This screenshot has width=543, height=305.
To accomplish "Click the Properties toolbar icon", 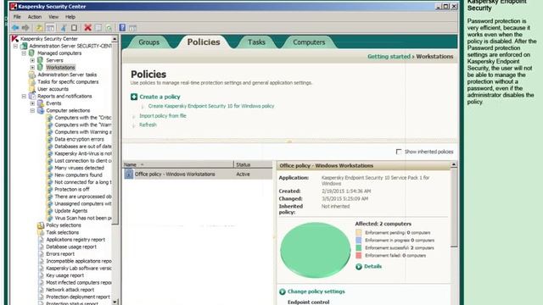I will click(x=98, y=27).
